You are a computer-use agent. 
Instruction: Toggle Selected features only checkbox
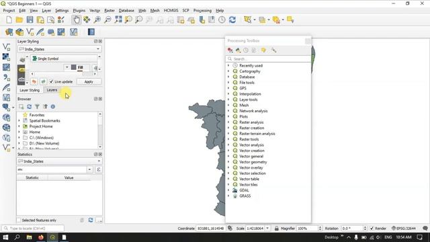(x=19, y=220)
